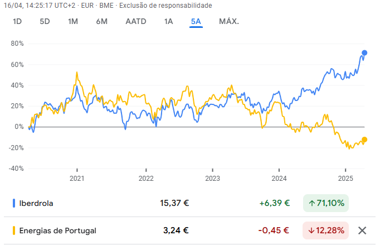Click the 20% y-axis label

[x=17, y=106]
